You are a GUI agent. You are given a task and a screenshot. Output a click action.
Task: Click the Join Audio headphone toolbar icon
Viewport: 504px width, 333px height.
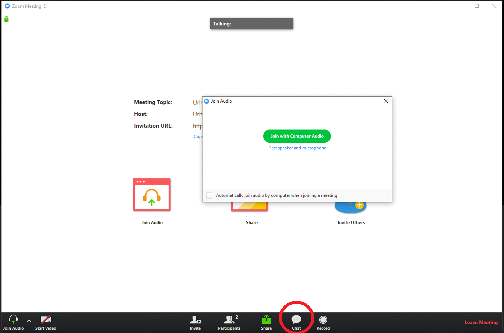pyautogui.click(x=13, y=319)
